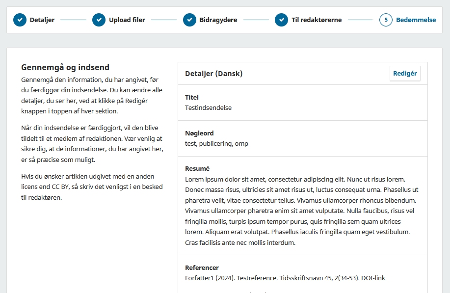Click the Gennemgå og indsend heading
The height and width of the screenshot is (293, 450).
click(x=65, y=67)
